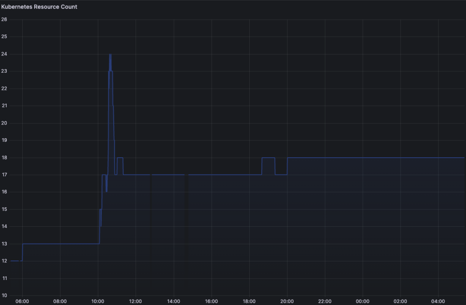The height and width of the screenshot is (305, 466).
Task: Click the 20:00 time axis label
Action: click(x=287, y=301)
